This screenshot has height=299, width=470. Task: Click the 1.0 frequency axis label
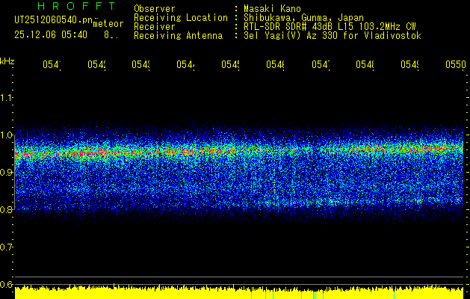tap(6, 135)
